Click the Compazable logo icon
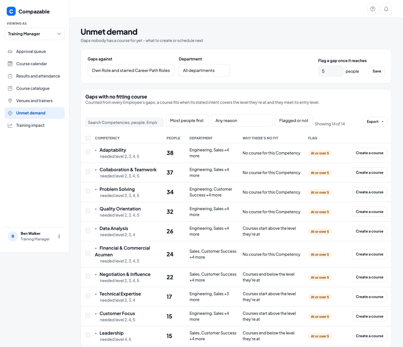 pyautogui.click(x=11, y=11)
